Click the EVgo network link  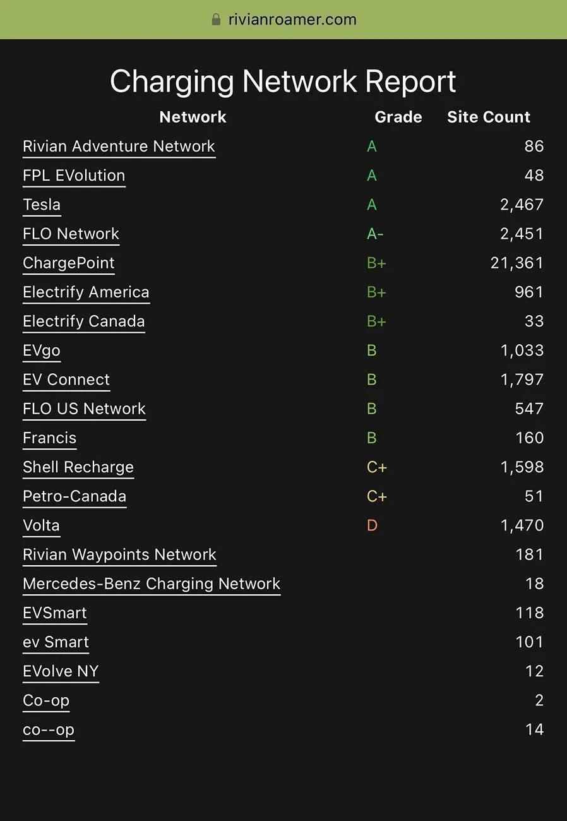[42, 351]
